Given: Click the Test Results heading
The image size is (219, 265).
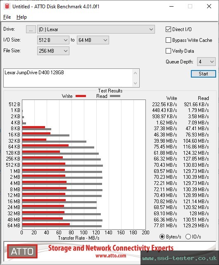Looking at the screenshot, I should tap(110, 91).
